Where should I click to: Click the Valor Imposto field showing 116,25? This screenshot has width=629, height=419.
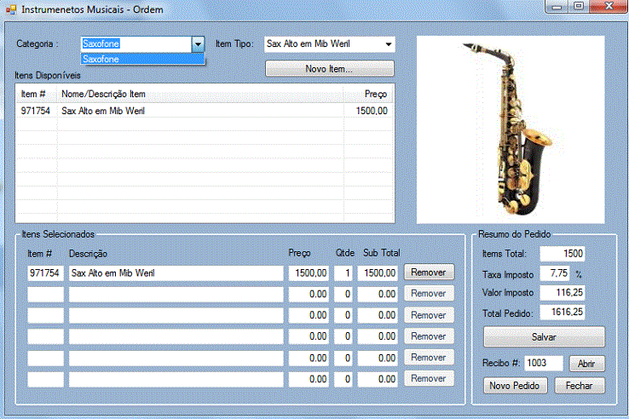(x=563, y=293)
